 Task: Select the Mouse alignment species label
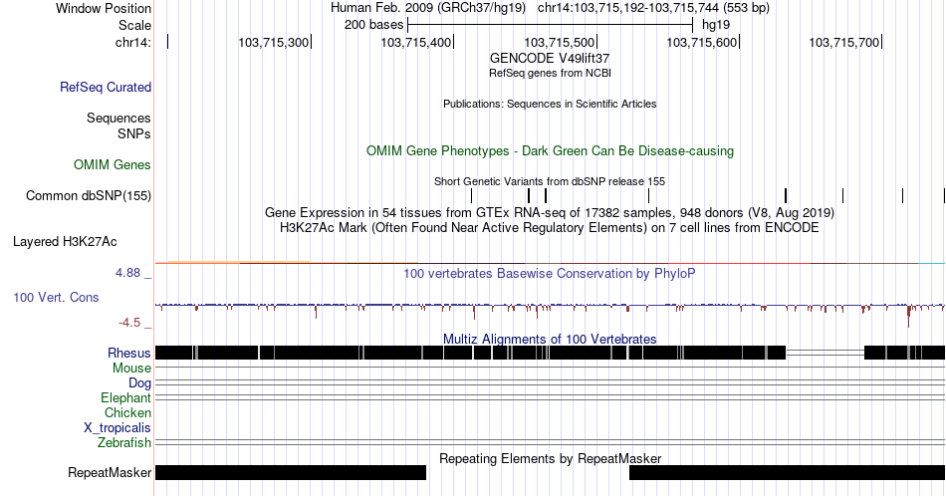tap(131, 368)
